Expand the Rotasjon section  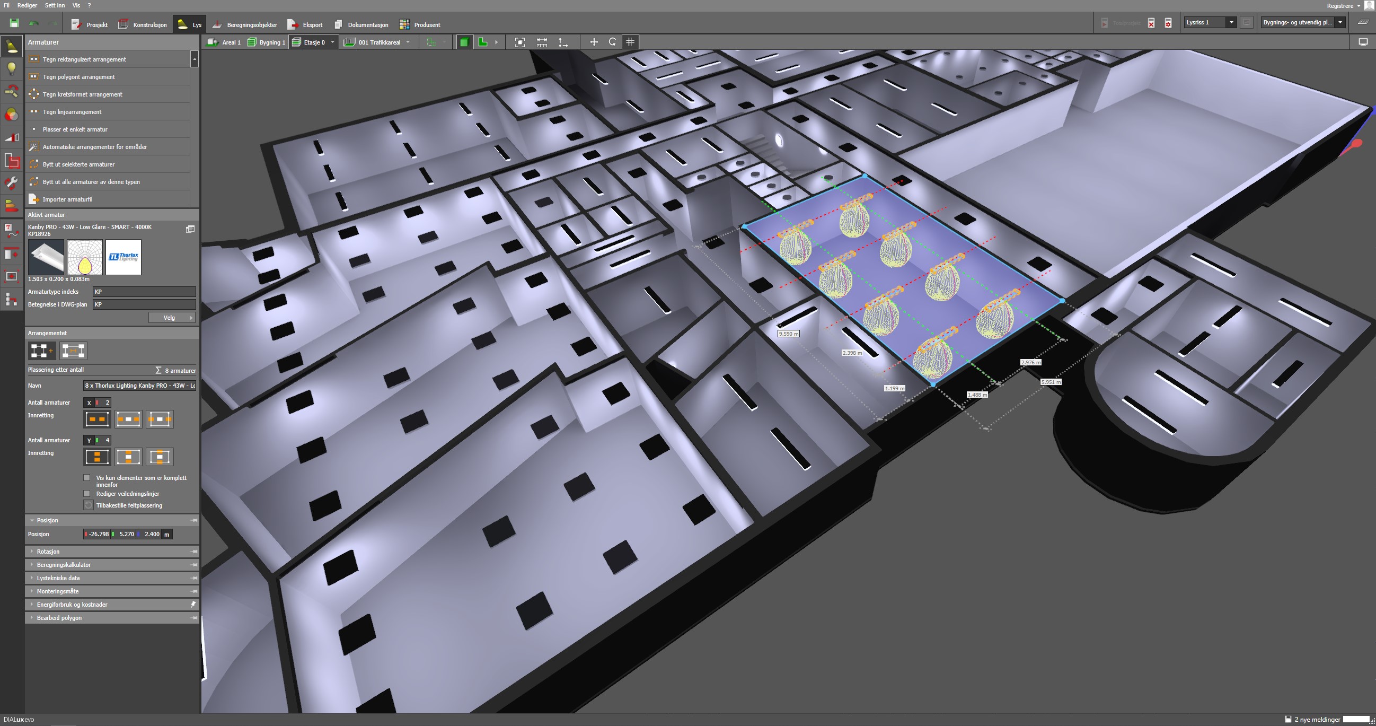[48, 551]
